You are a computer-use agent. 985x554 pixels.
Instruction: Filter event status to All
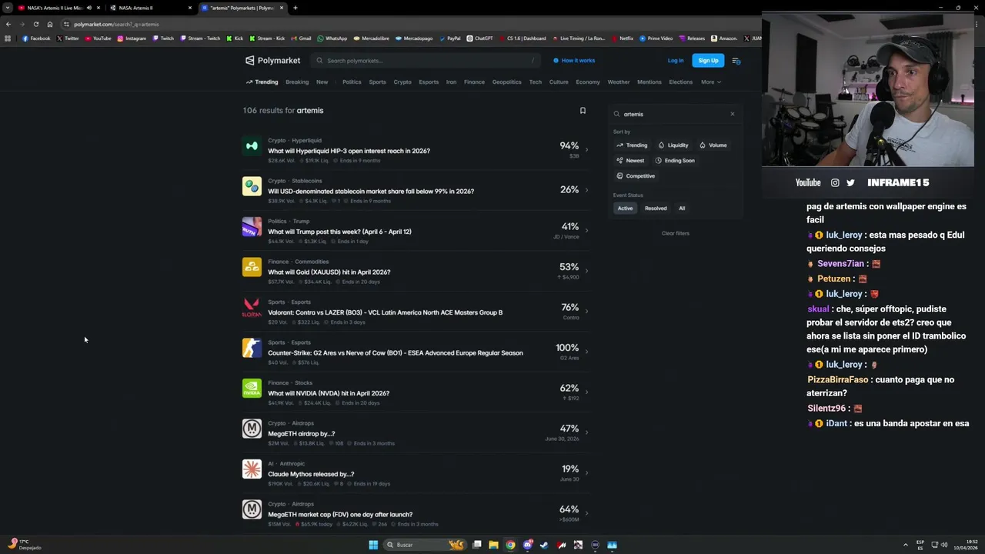(x=682, y=208)
